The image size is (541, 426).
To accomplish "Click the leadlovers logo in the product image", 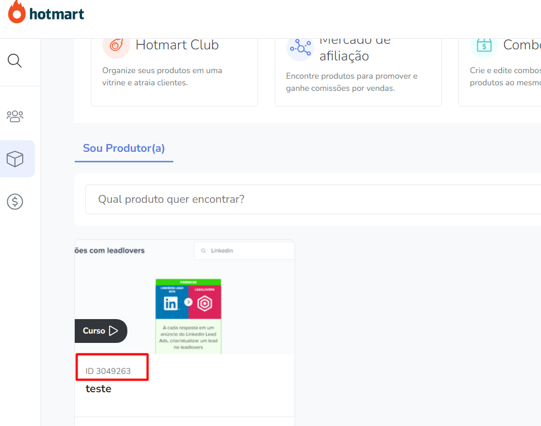I will click(x=205, y=303).
